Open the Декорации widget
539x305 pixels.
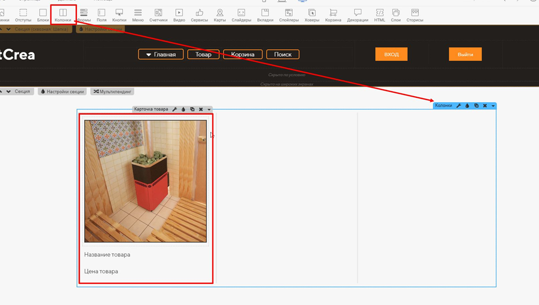(x=357, y=15)
